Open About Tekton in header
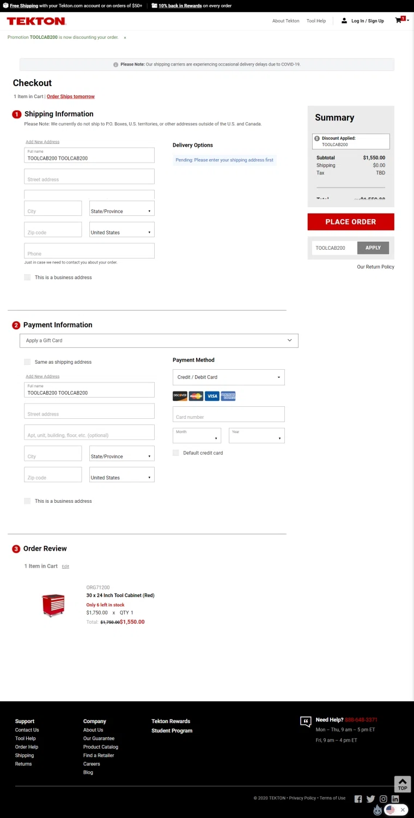Screen dimensions: 414x818 pos(286,21)
